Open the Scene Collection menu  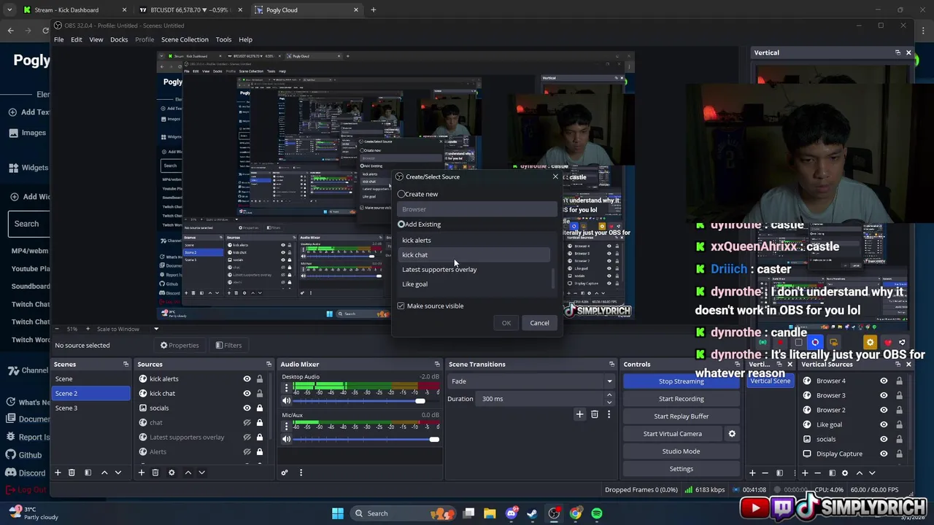(185, 39)
